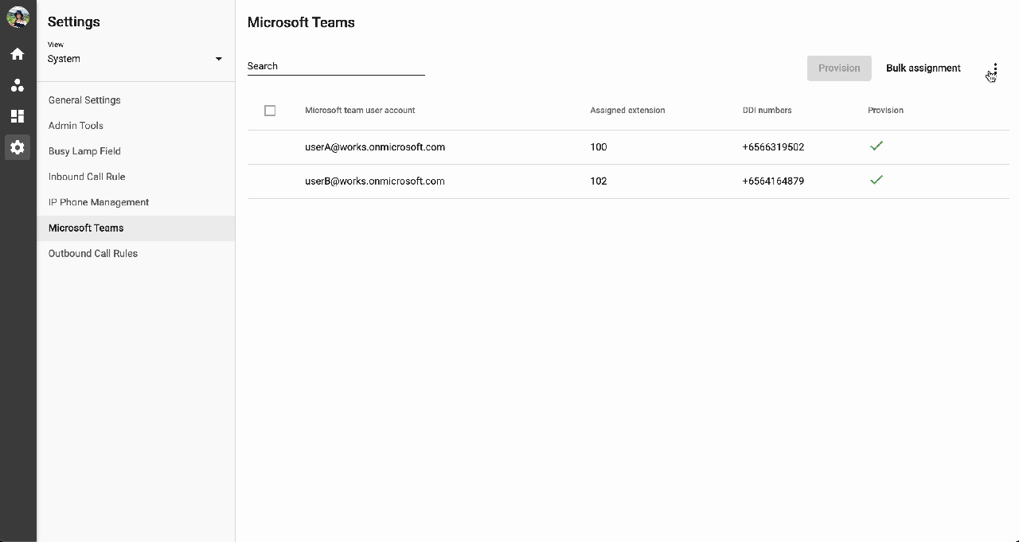Image resolution: width=1019 pixels, height=542 pixels.
Task: Click Provision column header
Action: 885,111
